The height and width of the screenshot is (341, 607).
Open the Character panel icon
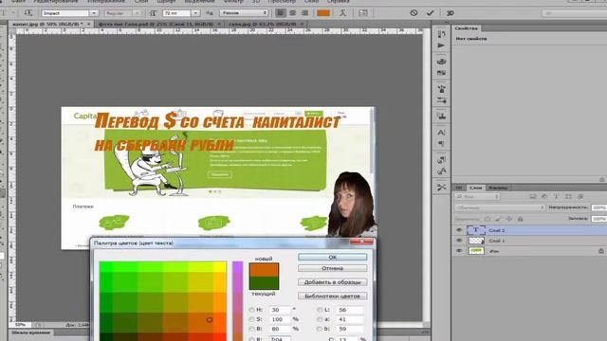441,133
